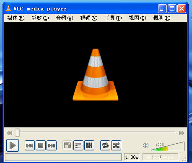Toggle loop repeat mode

pos(105,145)
